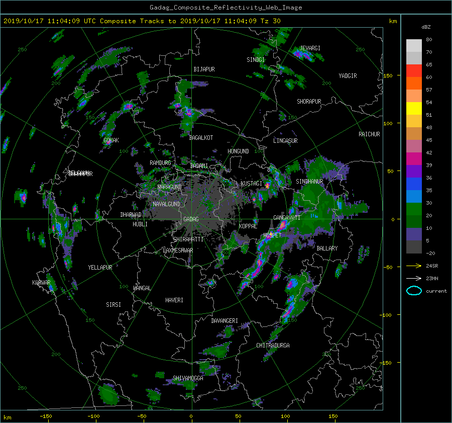452x423 pixels.
Task: Click the 80 value on the dBZ scale
Action: point(429,40)
